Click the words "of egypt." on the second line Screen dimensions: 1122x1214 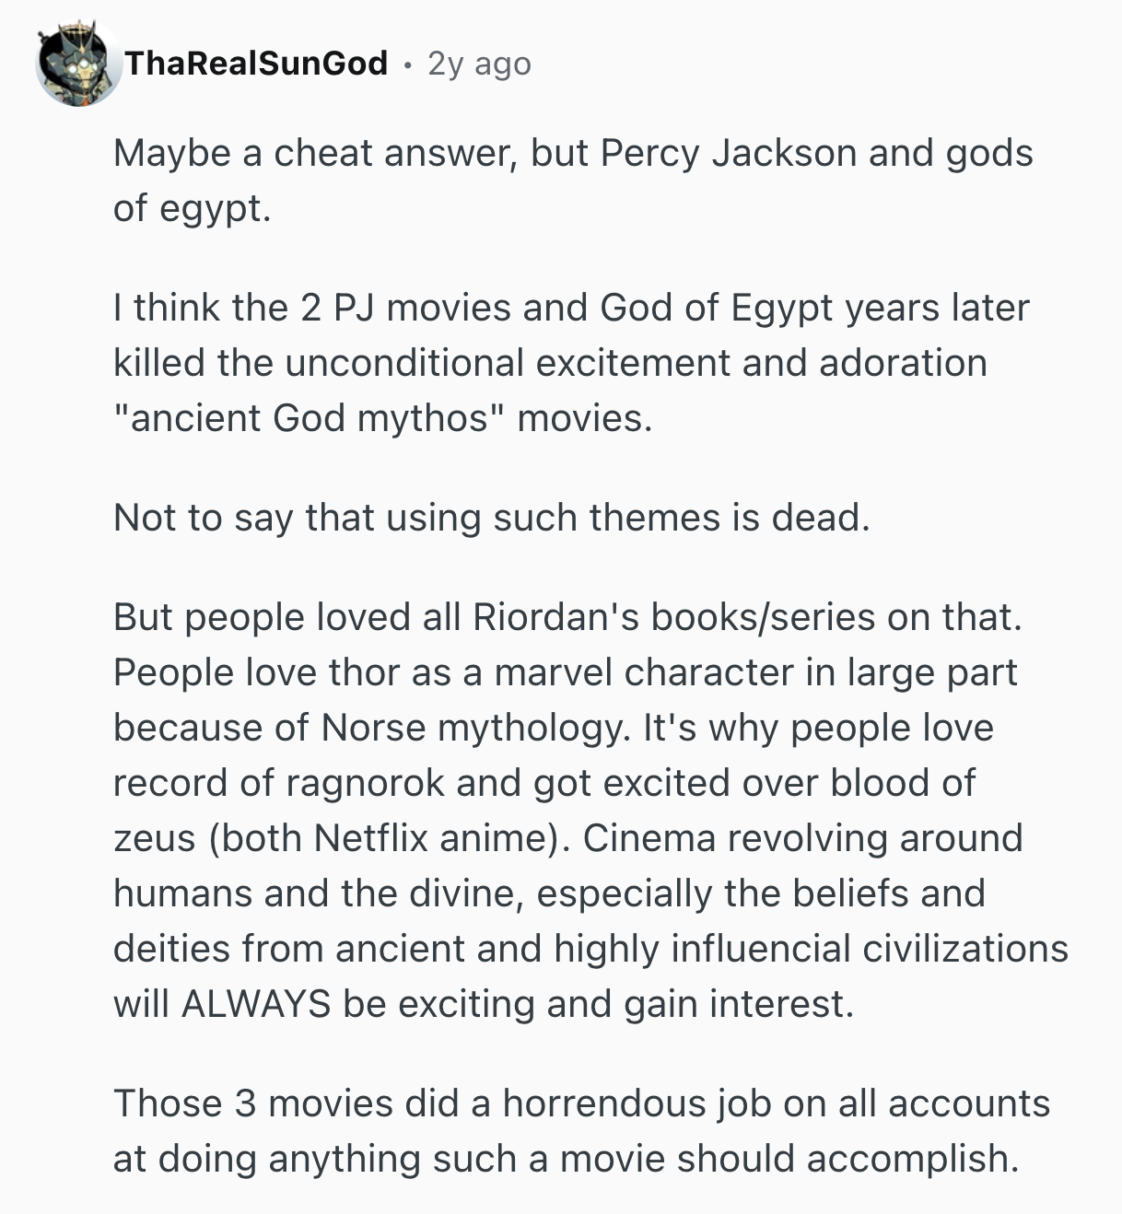pyautogui.click(x=192, y=208)
